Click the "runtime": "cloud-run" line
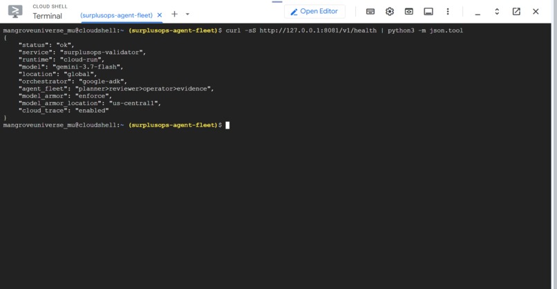 [62, 59]
